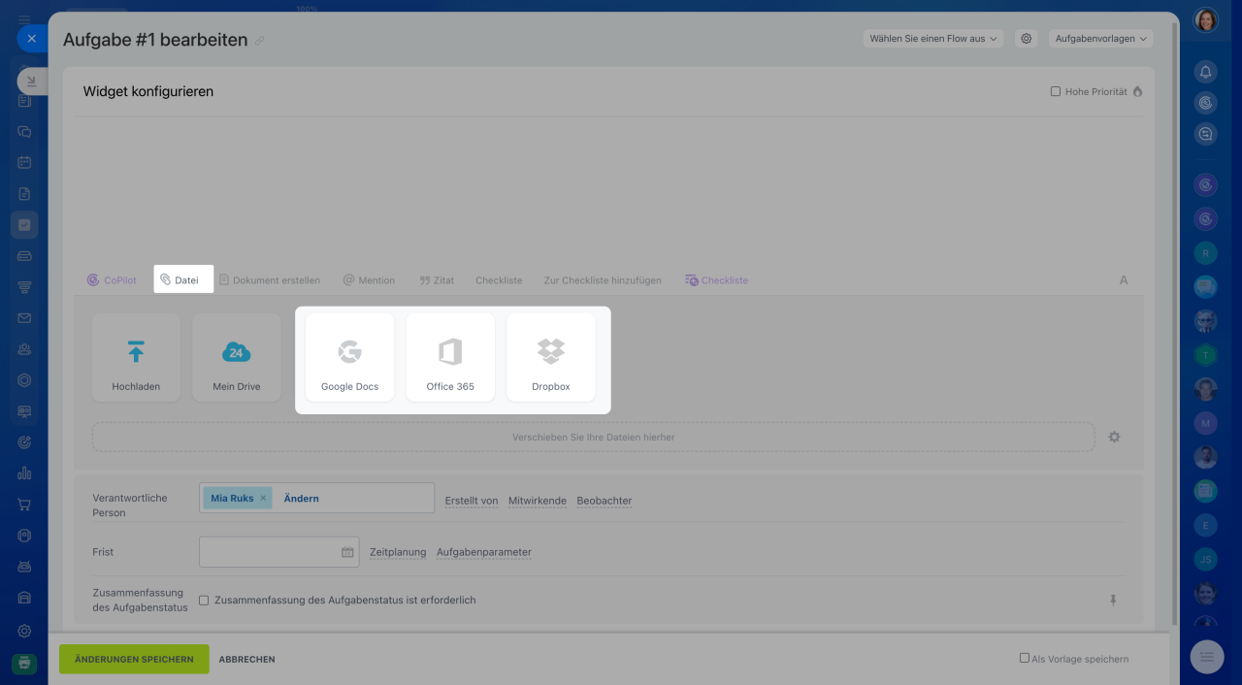Expand the Aufgabenparameter section
1242x685 pixels.
[484, 552]
